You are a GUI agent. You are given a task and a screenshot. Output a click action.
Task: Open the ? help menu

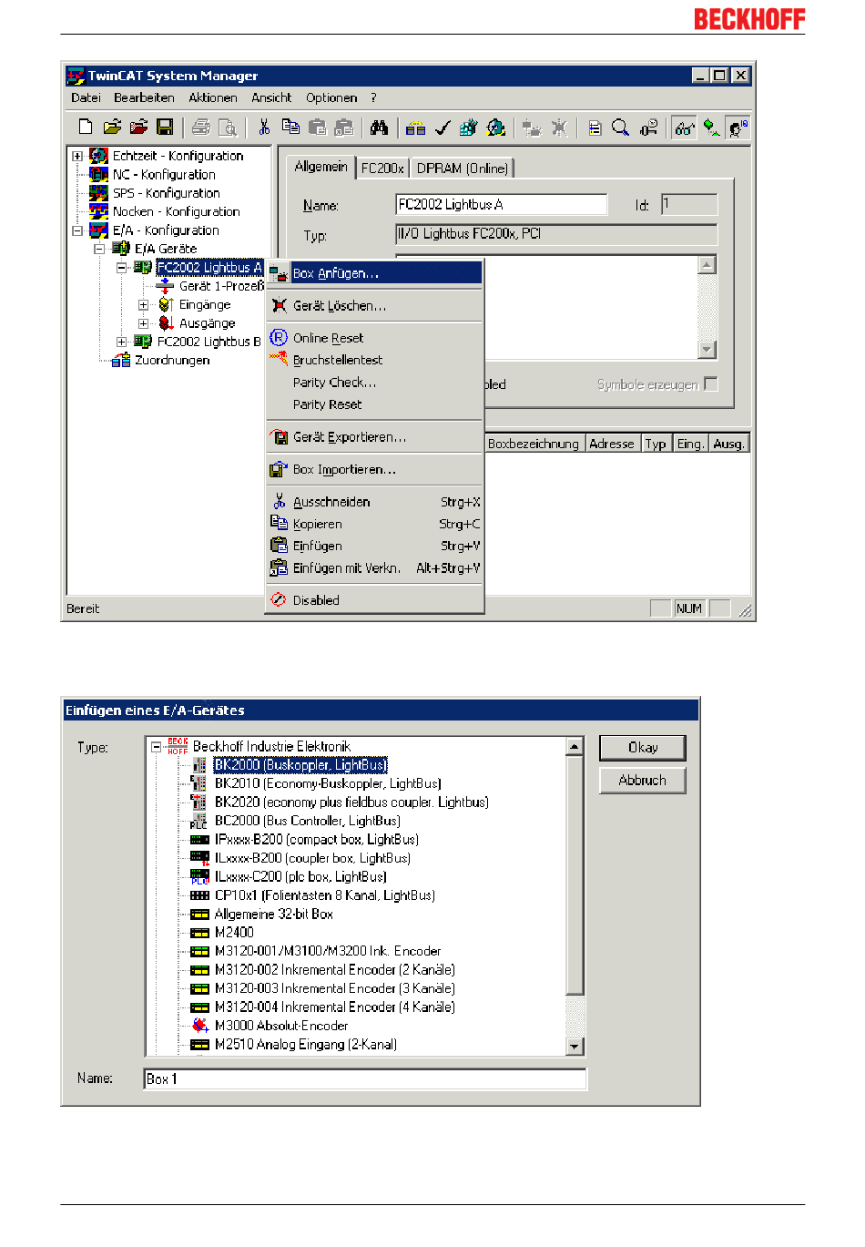[373, 97]
